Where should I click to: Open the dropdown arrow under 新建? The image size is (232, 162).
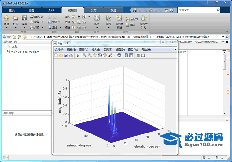[7, 28]
